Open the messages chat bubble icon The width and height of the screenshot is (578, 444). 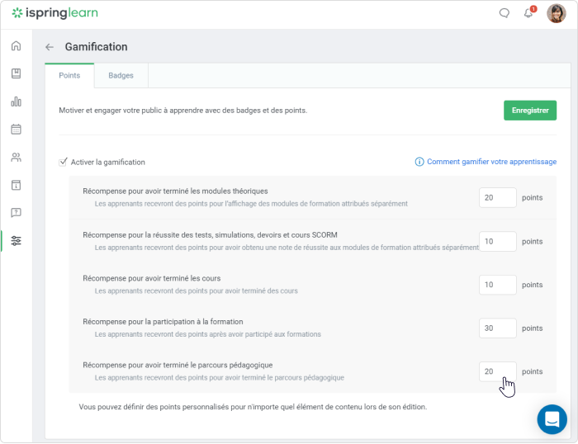tap(505, 13)
